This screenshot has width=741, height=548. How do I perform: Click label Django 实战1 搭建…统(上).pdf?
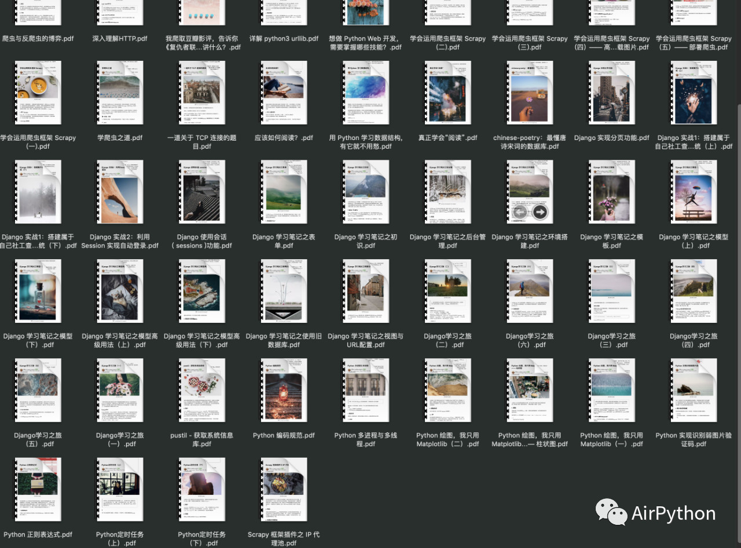694,142
